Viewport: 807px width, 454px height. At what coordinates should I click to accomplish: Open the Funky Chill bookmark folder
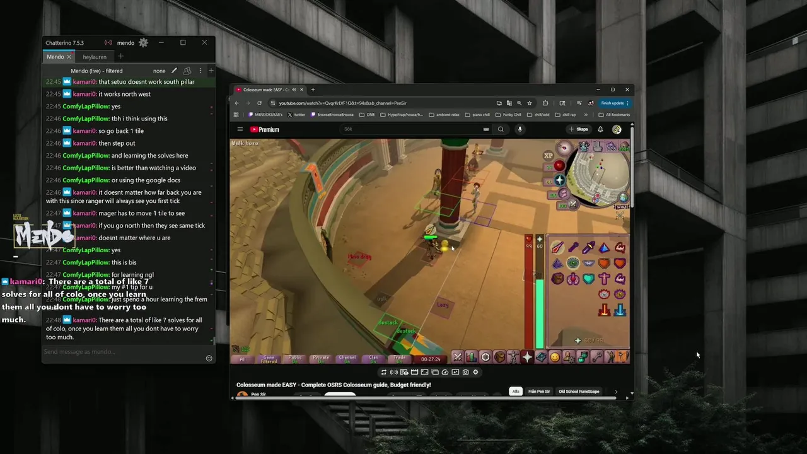[509, 115]
